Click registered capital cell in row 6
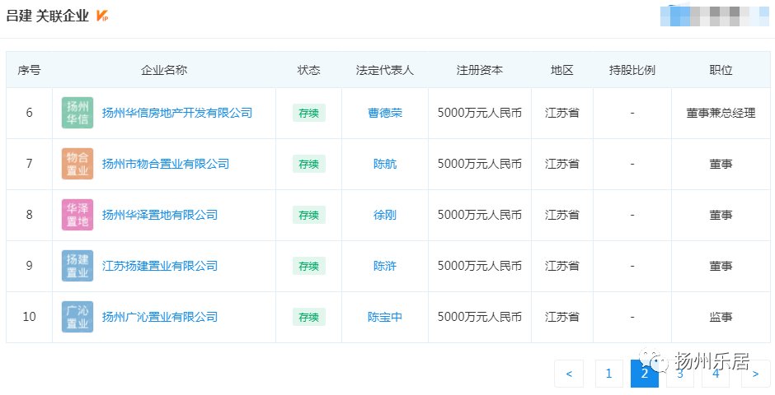The height and width of the screenshot is (395, 775). (x=480, y=113)
